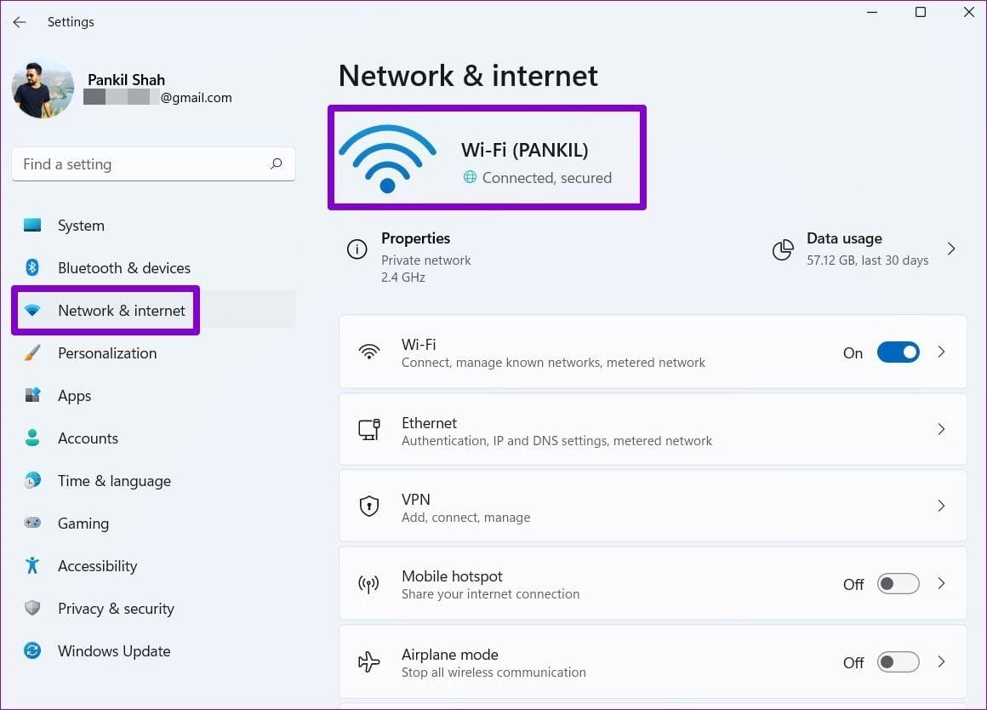Open Bluetooth & devices settings
Viewport: 987px width, 710px height.
32,267
